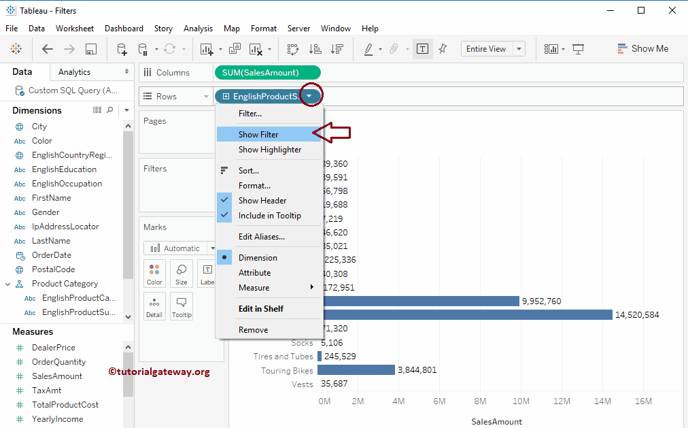This screenshot has width=688, height=428.
Task: Click the Measures scrollbar up arrow
Action: pyautogui.click(x=128, y=347)
